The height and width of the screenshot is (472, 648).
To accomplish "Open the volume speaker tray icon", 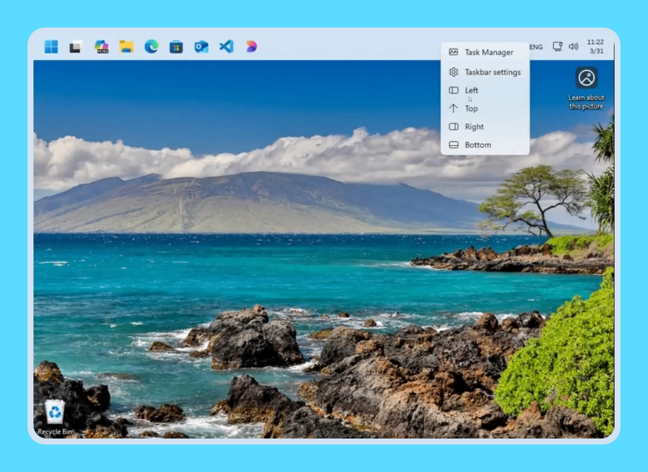I will click(573, 46).
